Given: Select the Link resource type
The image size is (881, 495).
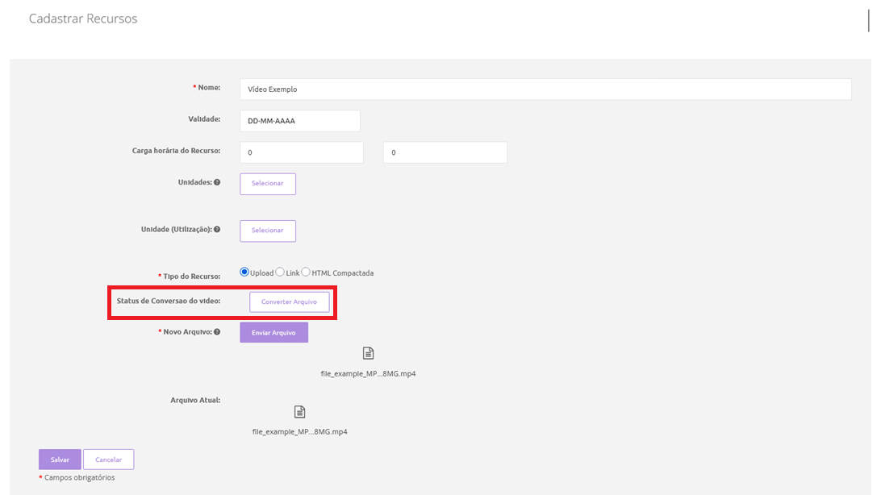Looking at the screenshot, I should (280, 272).
